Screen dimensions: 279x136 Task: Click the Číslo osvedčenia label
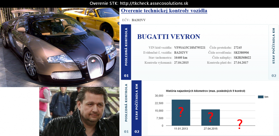(220, 53)
